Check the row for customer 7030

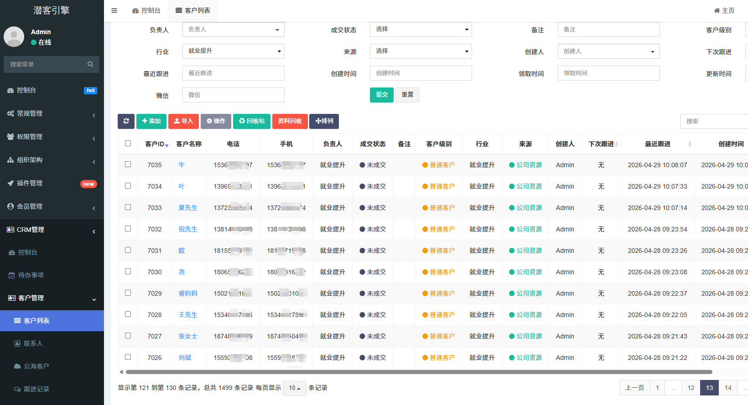click(x=128, y=272)
